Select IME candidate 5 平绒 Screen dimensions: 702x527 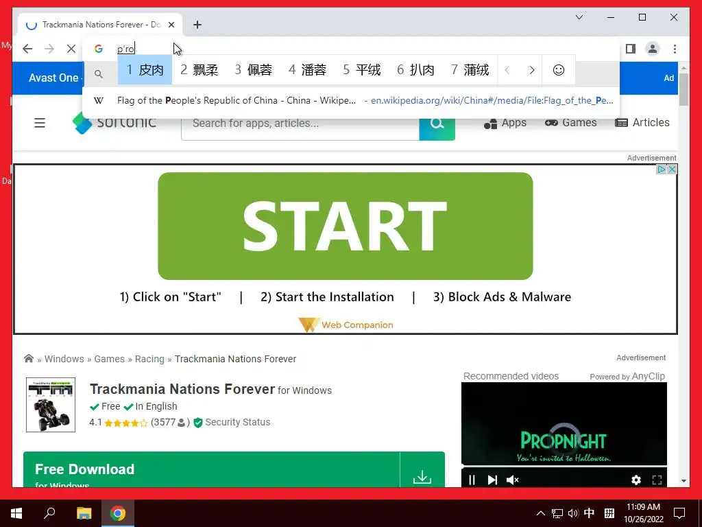pyautogui.click(x=362, y=70)
